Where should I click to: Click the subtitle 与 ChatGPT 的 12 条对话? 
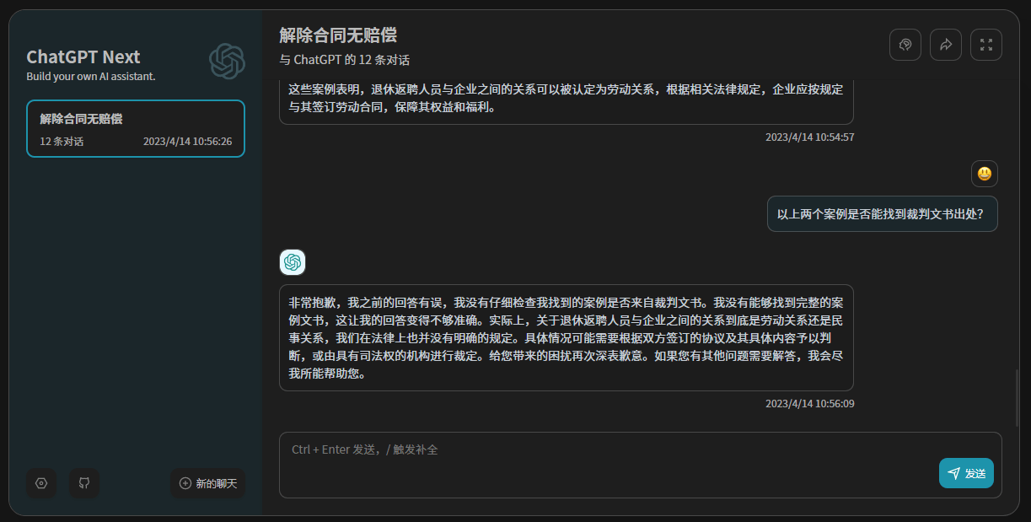(345, 60)
